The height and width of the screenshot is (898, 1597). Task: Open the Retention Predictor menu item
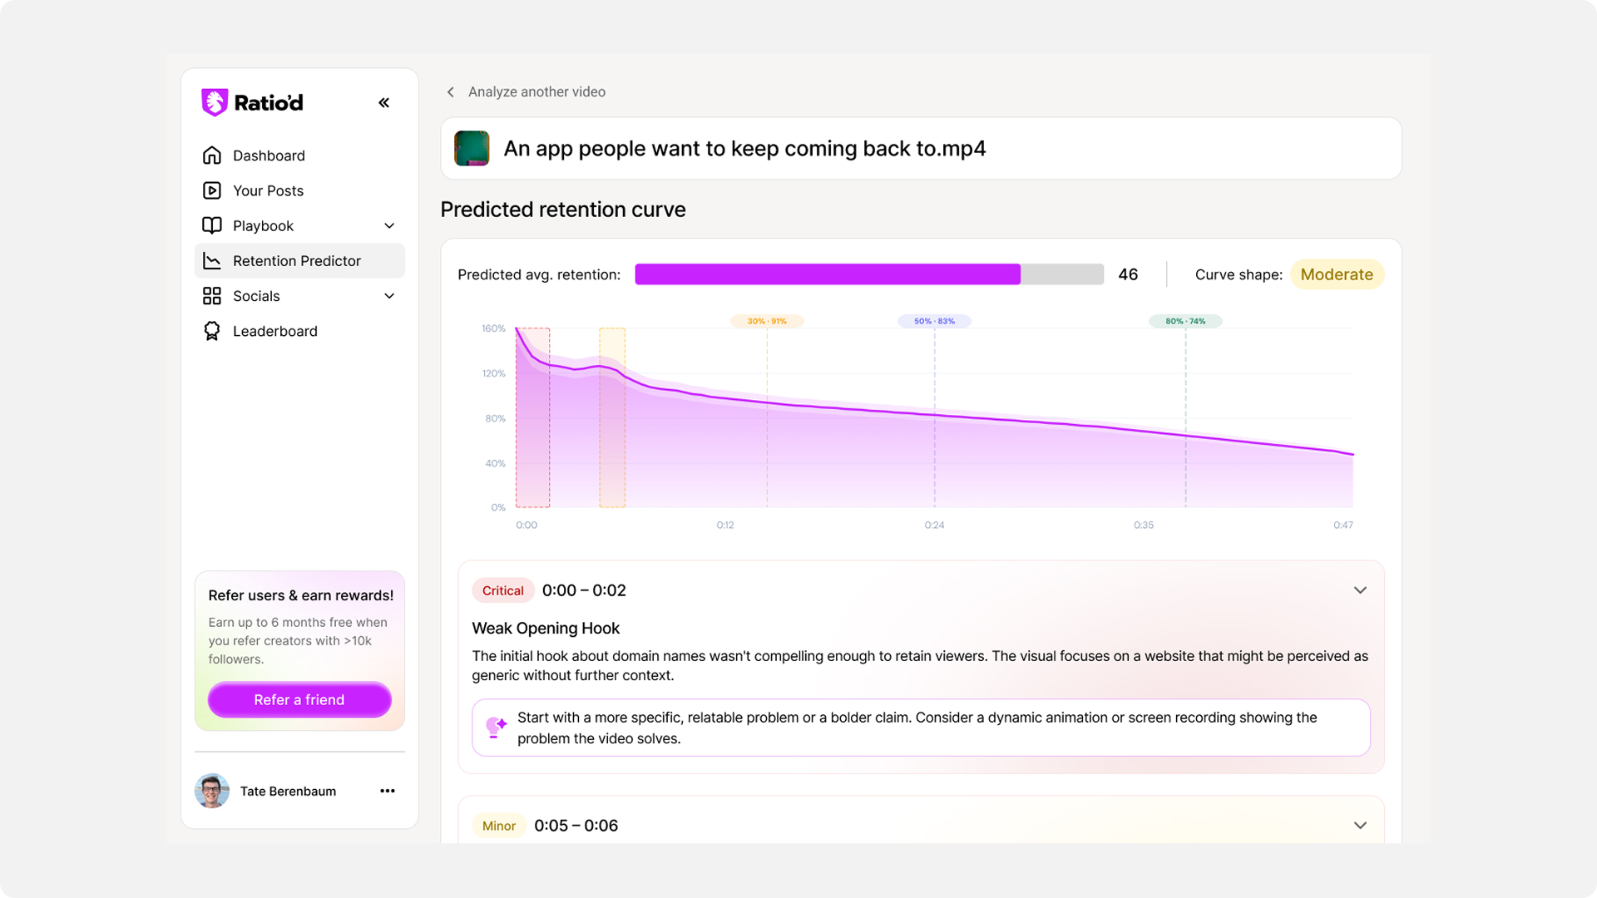(297, 261)
